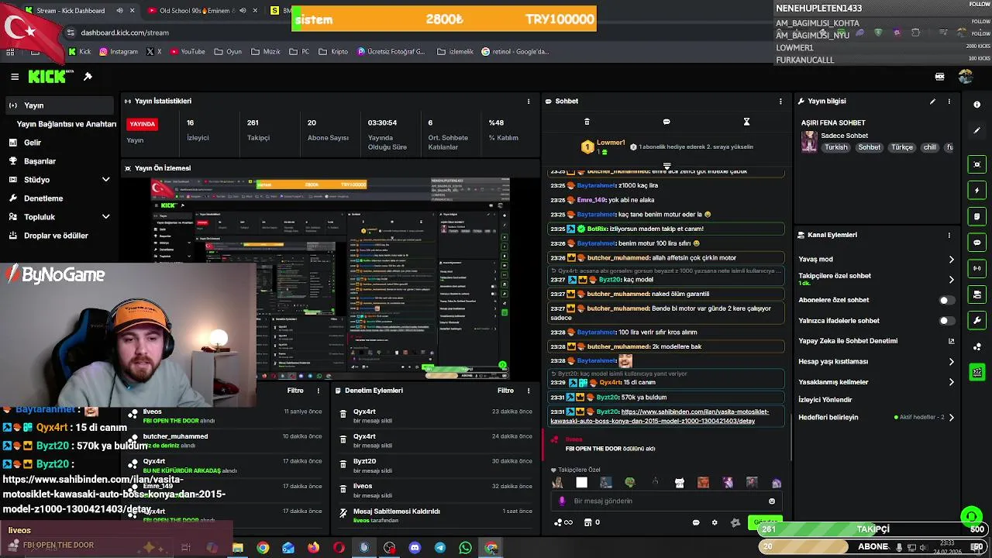992x558 pixels.
Task: Click the chat bubble icon in right sidebar
Action: tap(976, 243)
